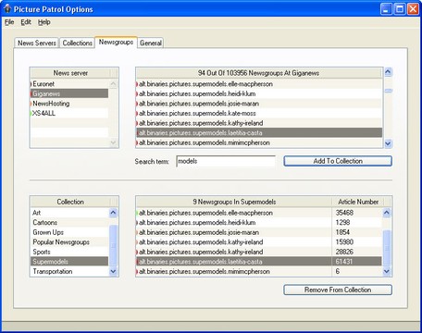This screenshot has height=333, width=422.
Task: Select mimimcpherson newsgroup in Giganews list
Action: point(259,142)
